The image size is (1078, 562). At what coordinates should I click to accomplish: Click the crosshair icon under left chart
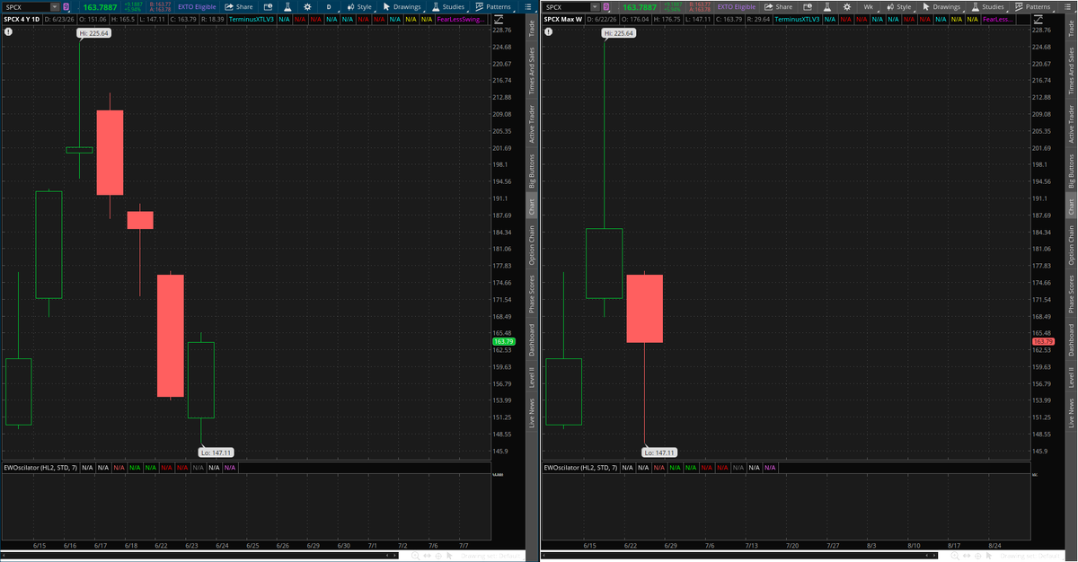click(x=438, y=556)
